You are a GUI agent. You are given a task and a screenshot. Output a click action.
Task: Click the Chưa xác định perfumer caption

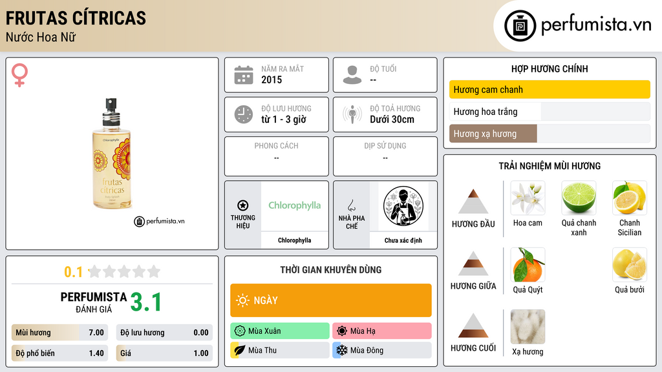coord(403,240)
